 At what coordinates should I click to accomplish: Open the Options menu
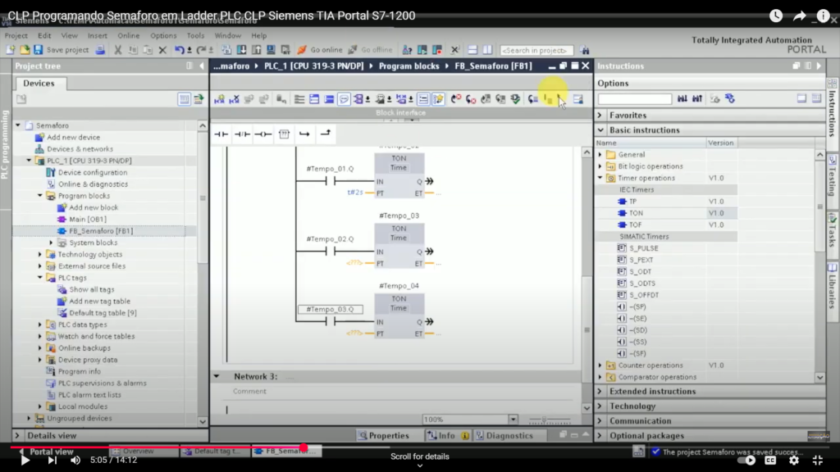point(163,35)
